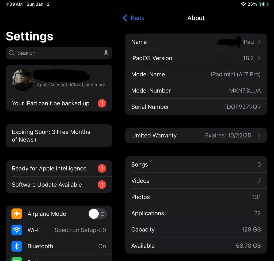Tap inside the Settings search field
The height and width of the screenshot is (261, 274).
coord(54,53)
